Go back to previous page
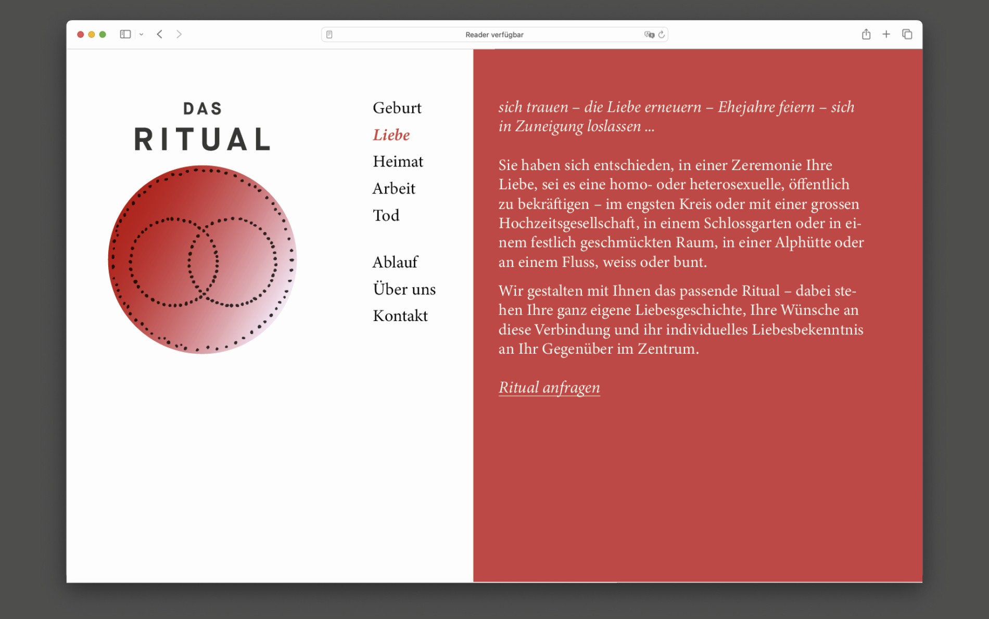The width and height of the screenshot is (989, 619). click(160, 34)
